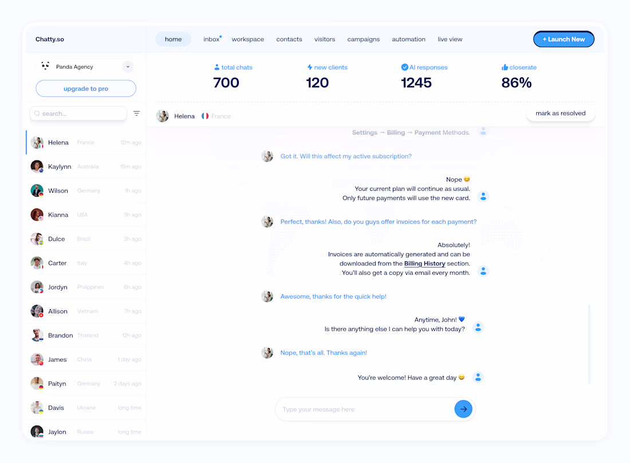Click the panda logo icon
The image size is (630, 463).
[45, 66]
